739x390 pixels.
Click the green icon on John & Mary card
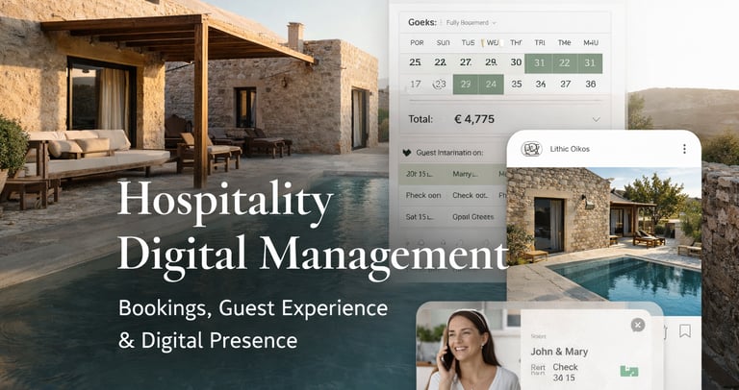pyautogui.click(x=629, y=371)
